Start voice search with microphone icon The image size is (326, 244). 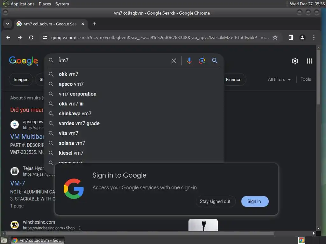pos(189,61)
